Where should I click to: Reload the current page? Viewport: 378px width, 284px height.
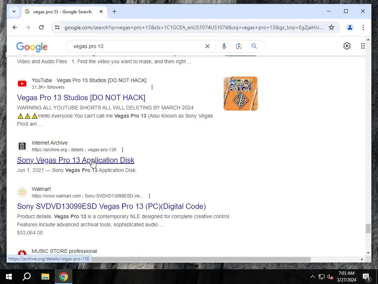(x=41, y=27)
